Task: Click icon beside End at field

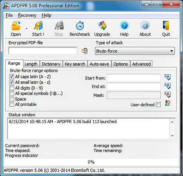Action: click(168, 86)
